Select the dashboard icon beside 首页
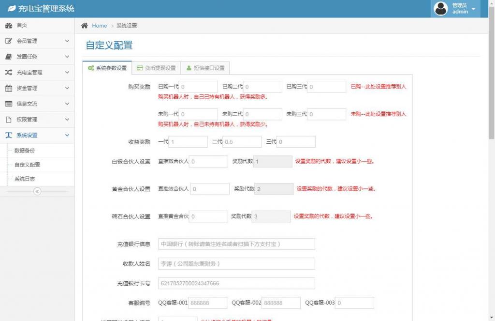This screenshot has width=495, height=321. click(x=9, y=26)
